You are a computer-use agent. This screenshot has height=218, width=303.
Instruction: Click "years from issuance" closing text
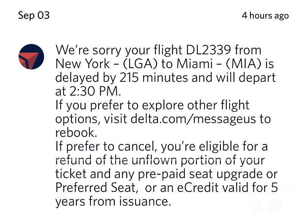point(112,202)
